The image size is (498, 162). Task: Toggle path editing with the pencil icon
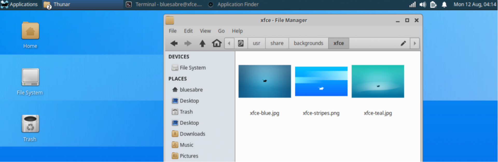403,43
